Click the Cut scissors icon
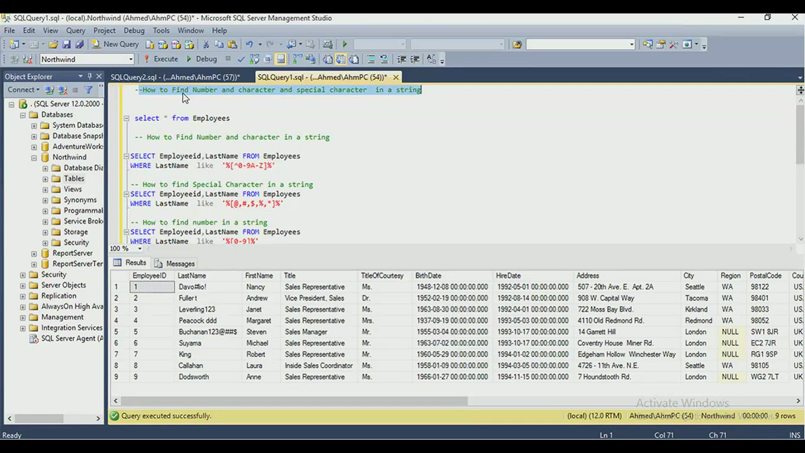805x453 pixels. click(206, 44)
